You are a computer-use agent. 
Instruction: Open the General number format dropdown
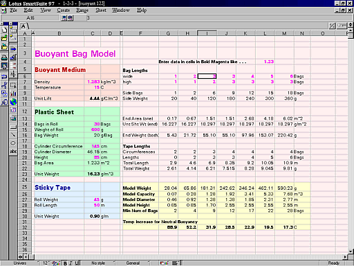133,263
